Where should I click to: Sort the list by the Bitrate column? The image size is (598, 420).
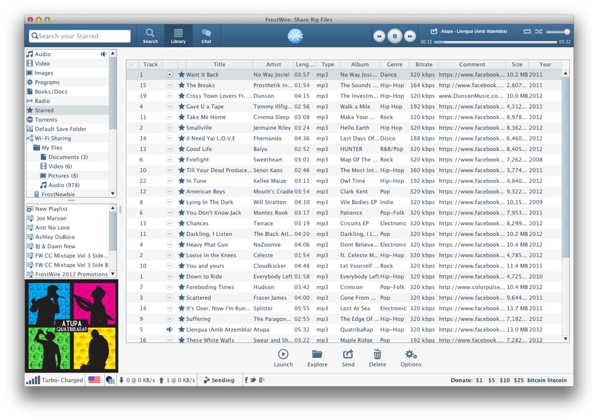[x=424, y=65]
